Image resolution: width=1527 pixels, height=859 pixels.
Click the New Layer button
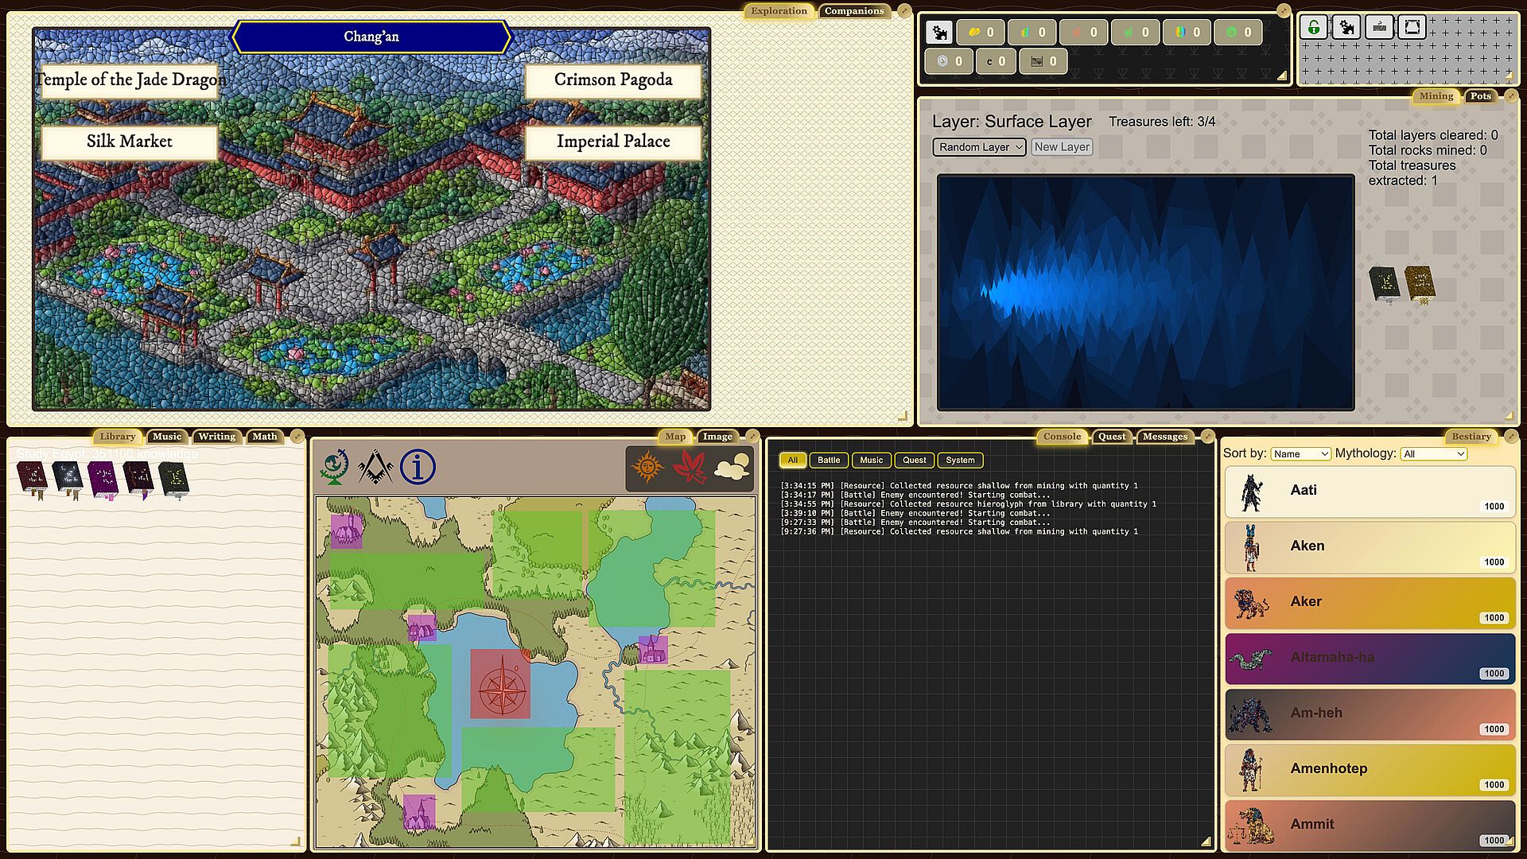[1062, 147]
